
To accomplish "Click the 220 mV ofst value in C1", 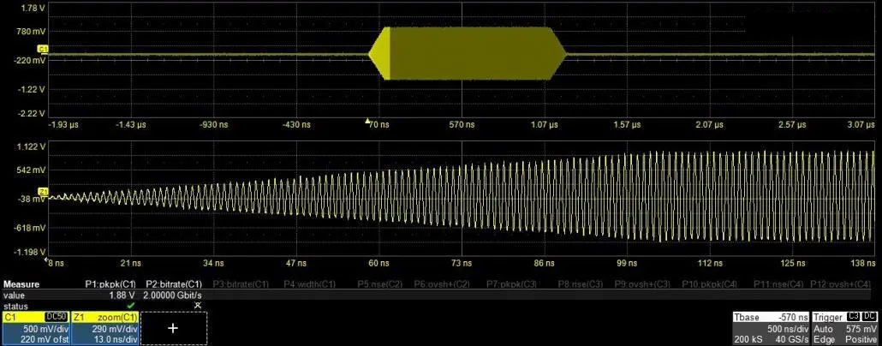I will 44,338.
